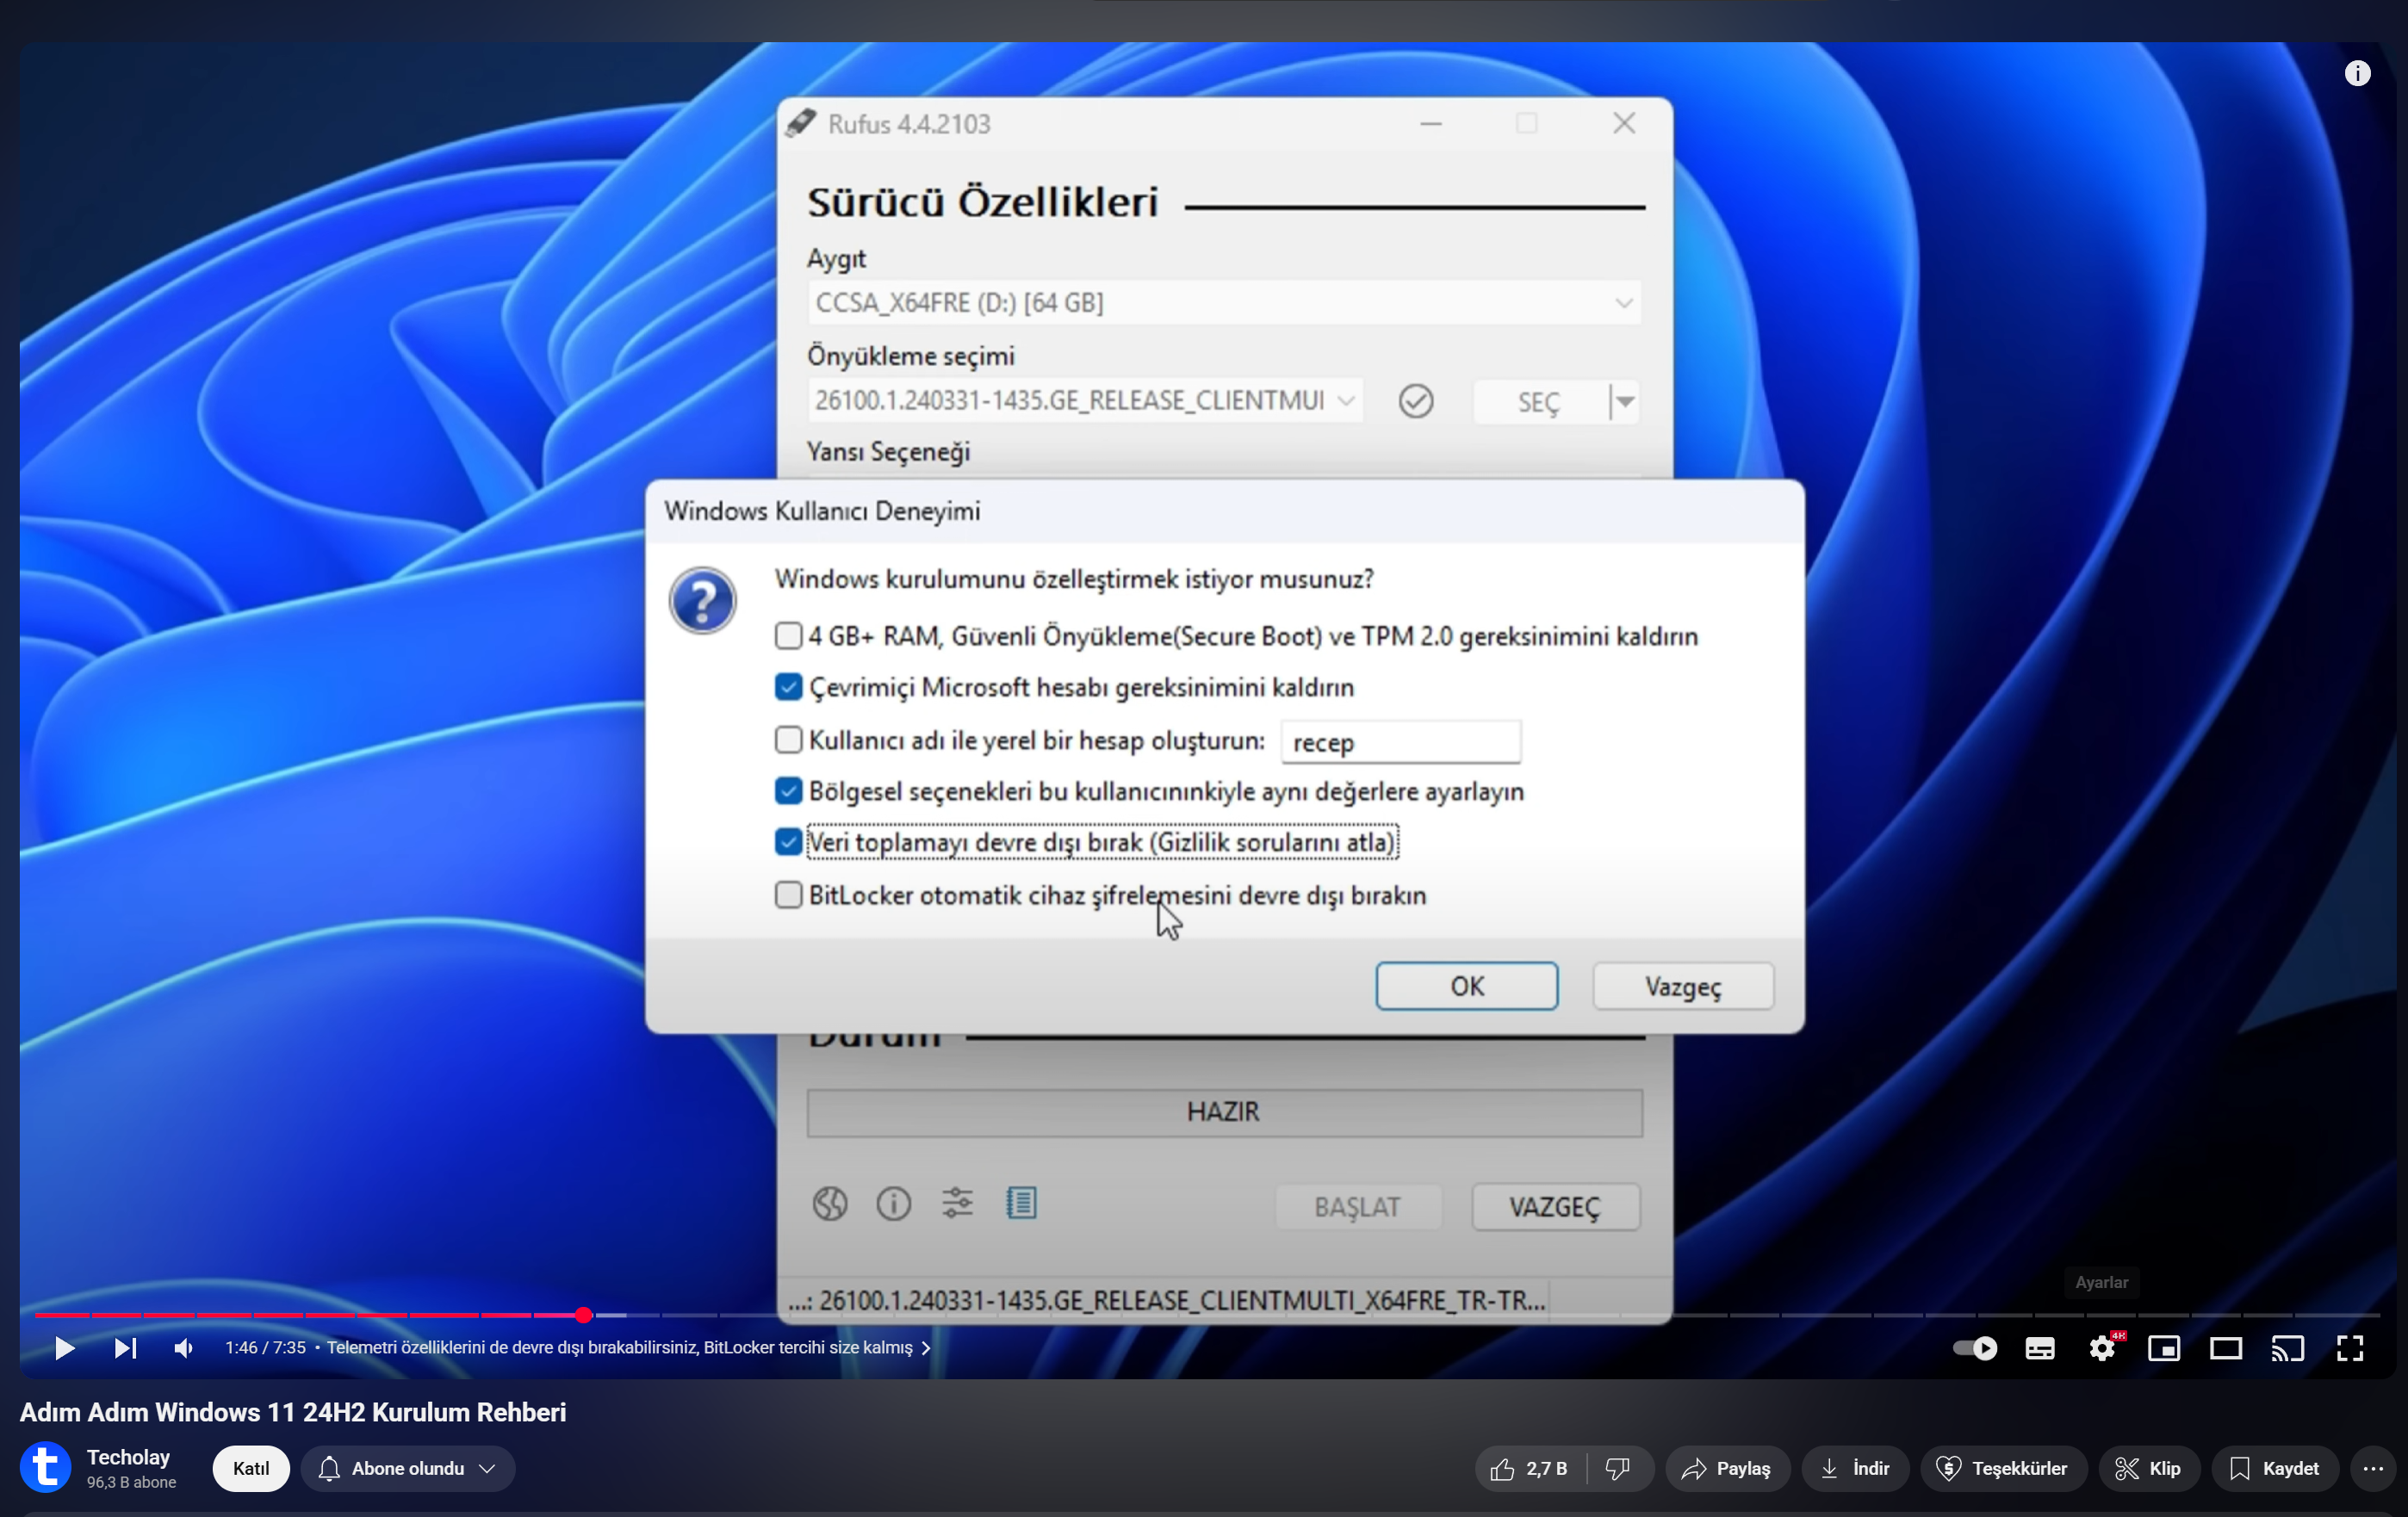The height and width of the screenshot is (1517, 2408).
Task: Download the video with İndir
Action: pyautogui.click(x=1855, y=1468)
